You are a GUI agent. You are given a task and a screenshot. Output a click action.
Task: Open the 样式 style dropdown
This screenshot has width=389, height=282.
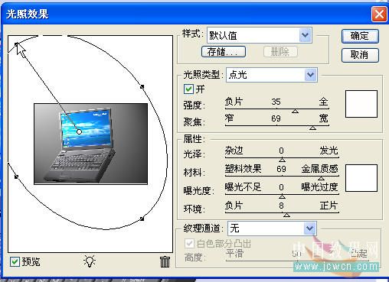tap(305, 35)
